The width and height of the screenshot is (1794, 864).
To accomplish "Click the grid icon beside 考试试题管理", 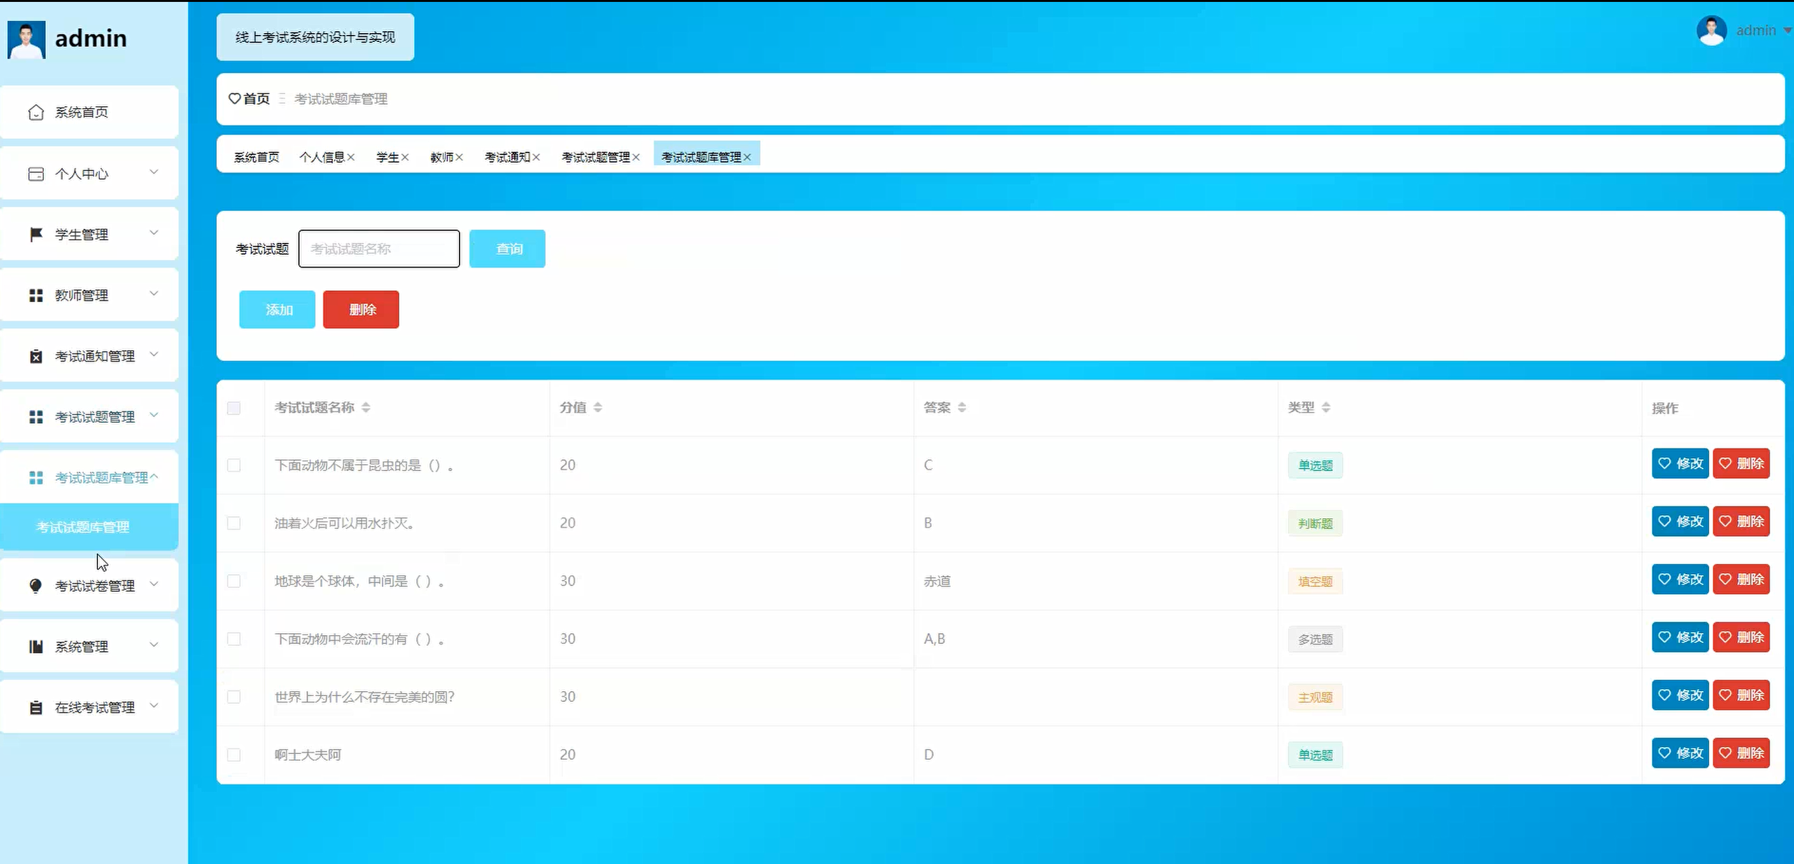I will tap(36, 416).
